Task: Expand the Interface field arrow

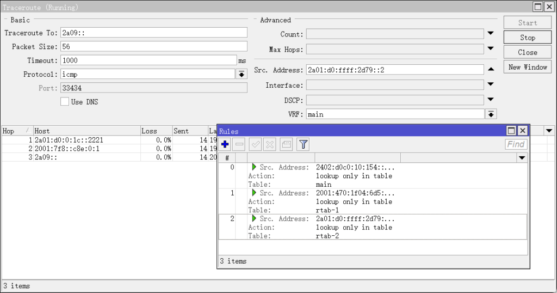Action: (491, 84)
